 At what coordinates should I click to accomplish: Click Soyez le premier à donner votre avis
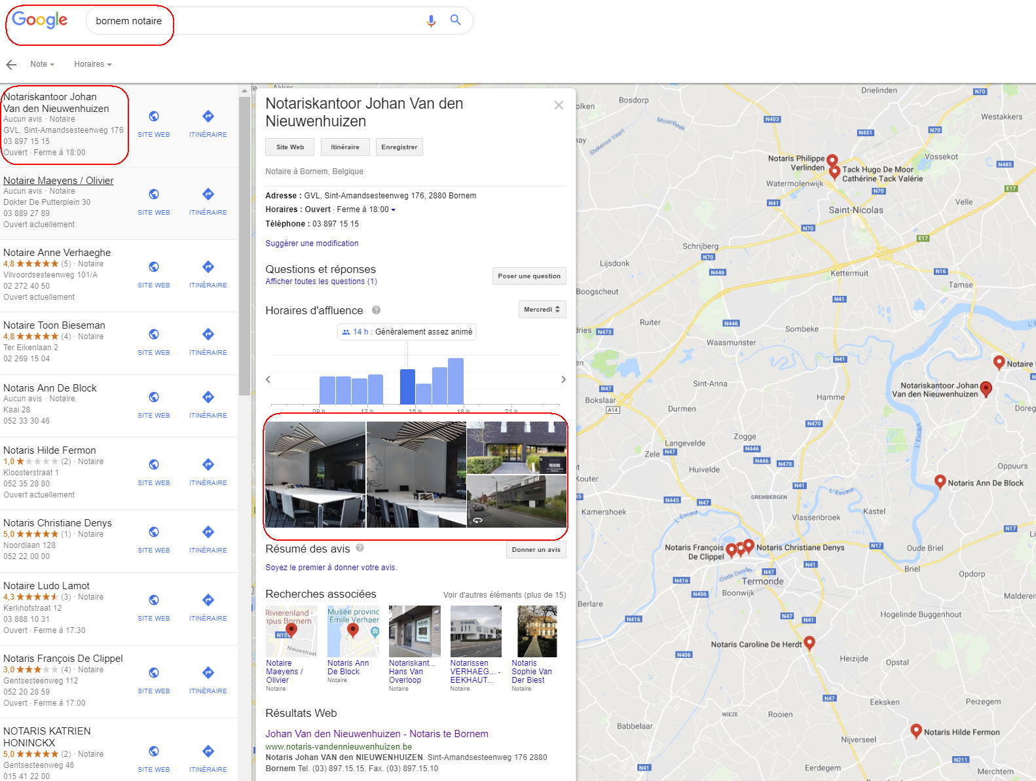pos(331,568)
